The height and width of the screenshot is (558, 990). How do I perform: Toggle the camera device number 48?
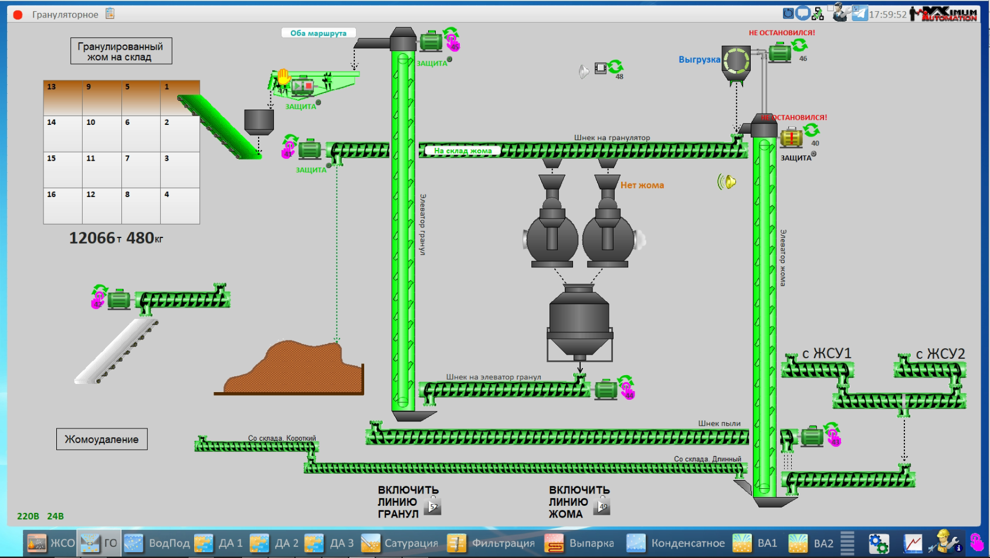(x=601, y=69)
